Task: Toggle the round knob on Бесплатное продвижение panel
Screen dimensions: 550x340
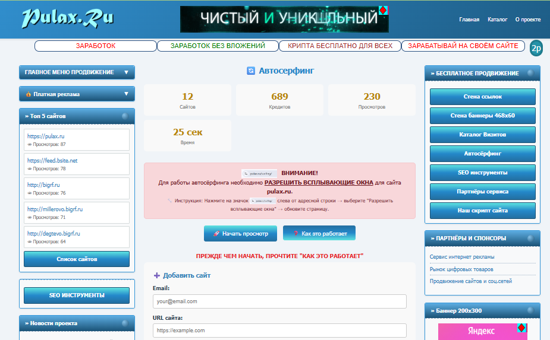Action: (531, 73)
